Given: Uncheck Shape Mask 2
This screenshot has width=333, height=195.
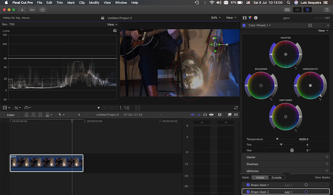Looking at the screenshot, I should pos(248,191).
